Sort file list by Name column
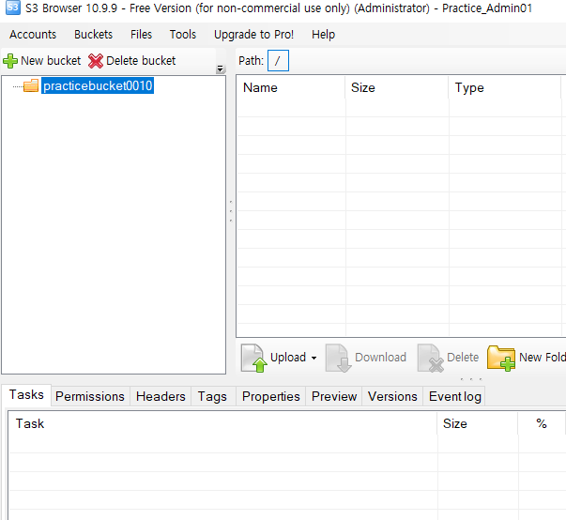566x520 pixels. coord(291,87)
